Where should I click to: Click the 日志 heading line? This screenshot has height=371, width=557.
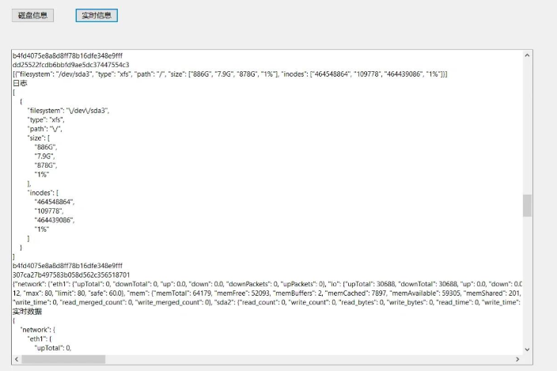tap(20, 83)
